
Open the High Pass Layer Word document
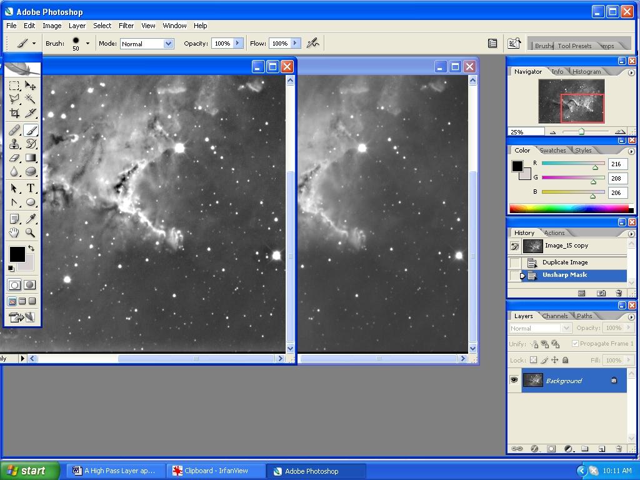(x=116, y=471)
